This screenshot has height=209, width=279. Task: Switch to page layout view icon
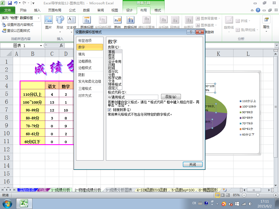(x=223, y=195)
